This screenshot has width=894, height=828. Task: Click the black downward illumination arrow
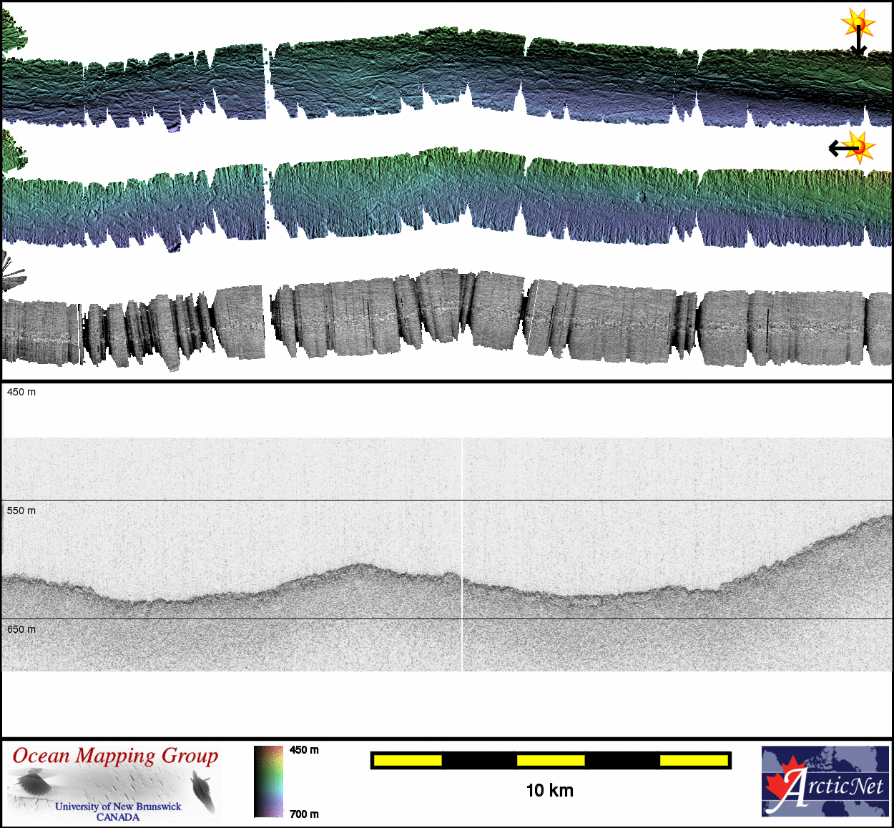pos(858,44)
